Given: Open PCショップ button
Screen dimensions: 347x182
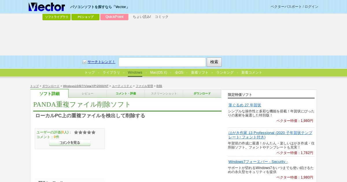Looking at the screenshot, I should pos(86,17).
